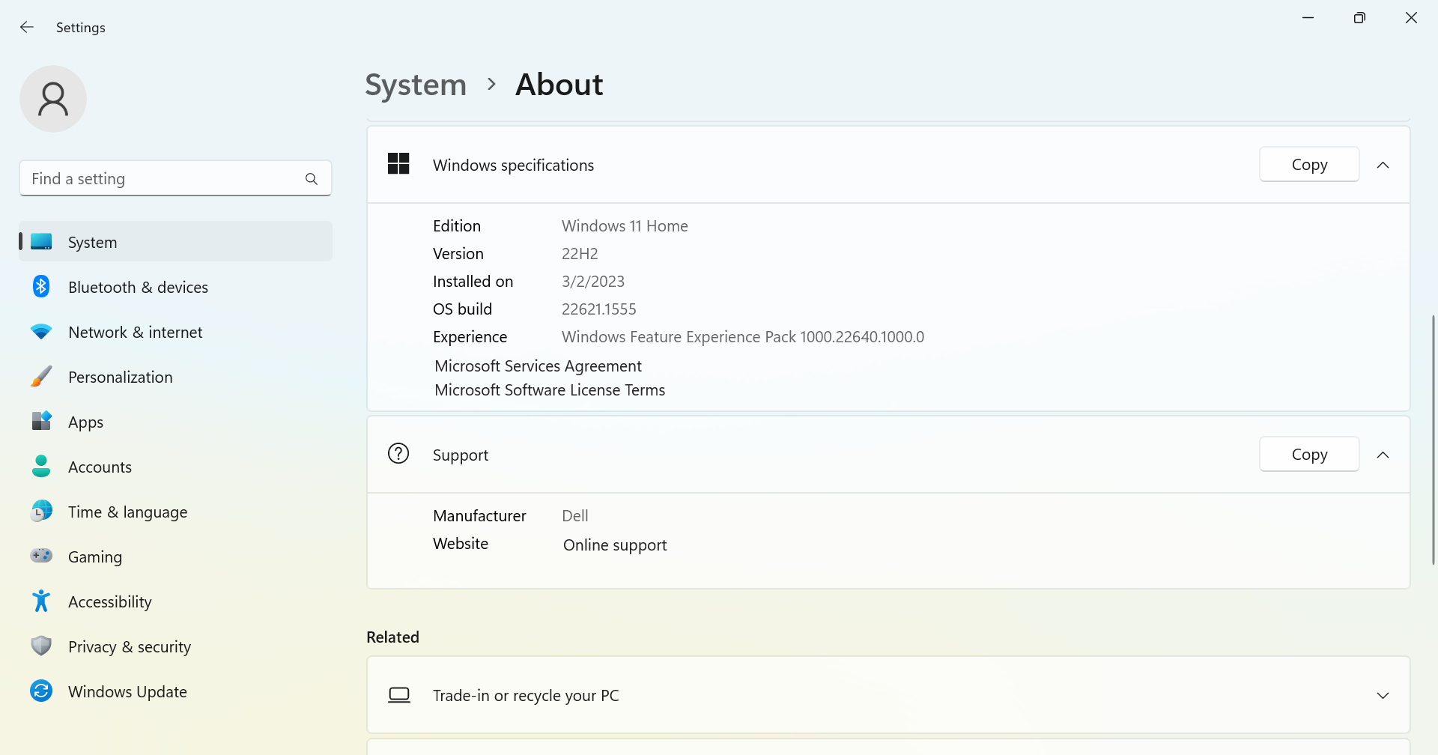Click the Privacy shield icon
Screen dimensions: 1438x755
point(41,646)
